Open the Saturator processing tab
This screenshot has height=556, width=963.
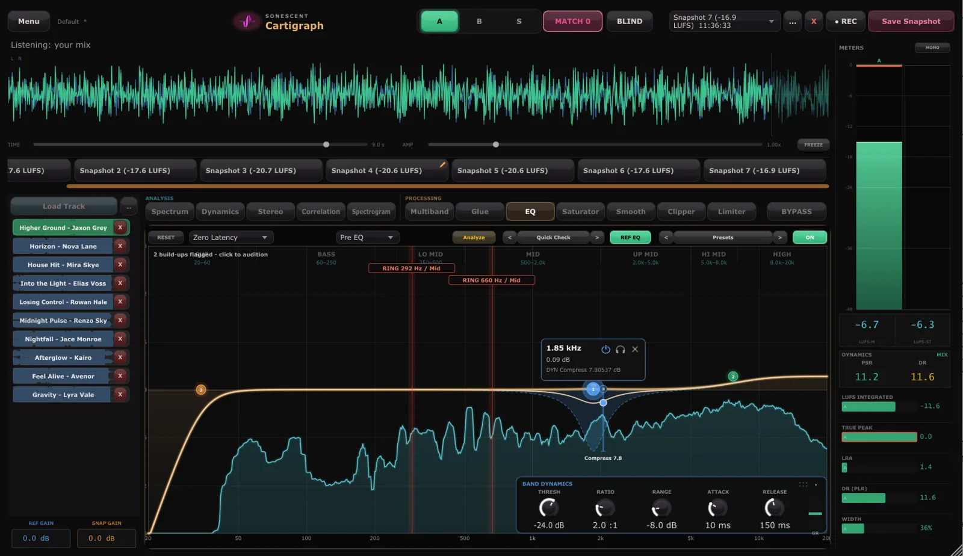point(580,212)
